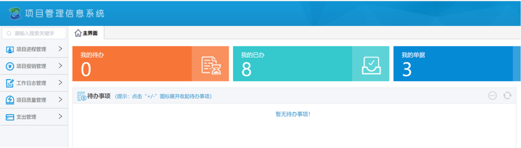Click the 项目进程管理 monitor icon
Screen dimensions: 521x148
point(10,49)
